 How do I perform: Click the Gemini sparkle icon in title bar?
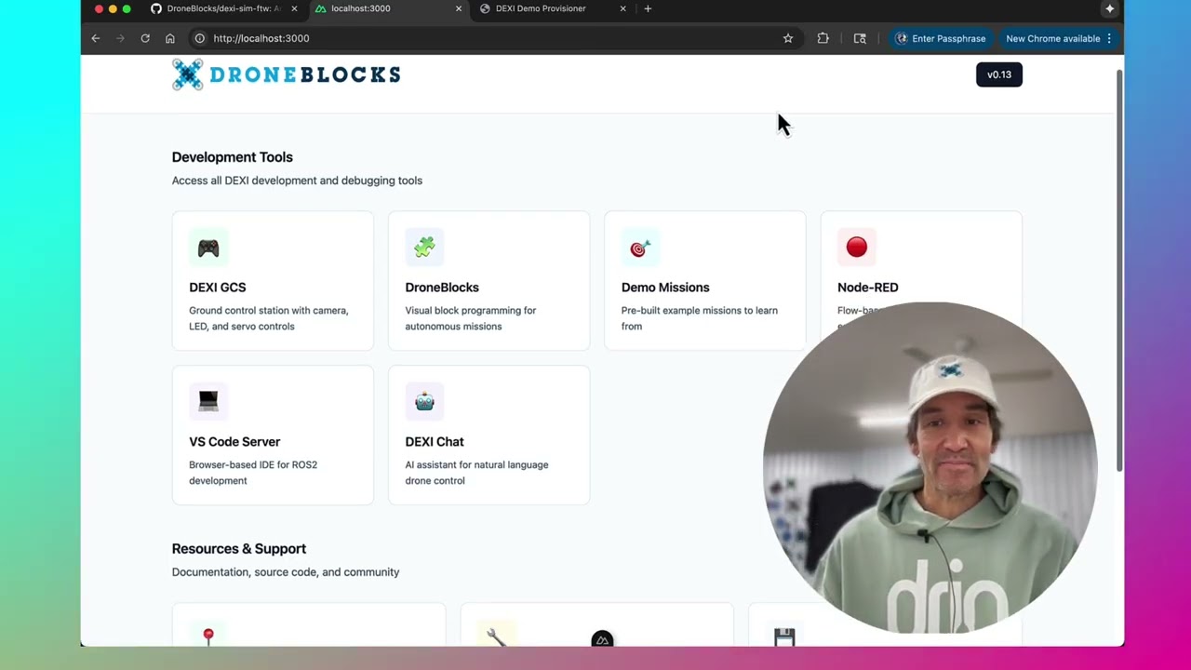tap(1109, 8)
